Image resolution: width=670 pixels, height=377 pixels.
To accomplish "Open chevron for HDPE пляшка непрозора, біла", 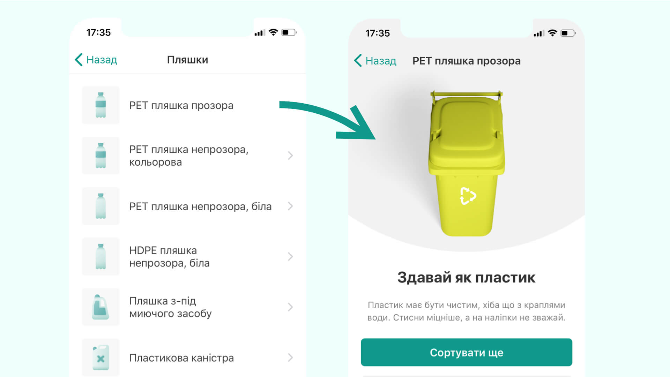I will [x=290, y=257].
